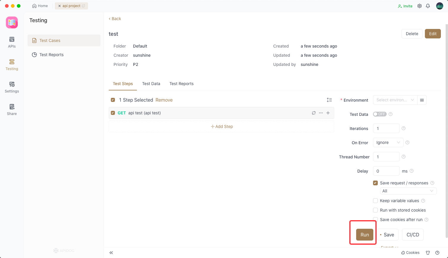Open the notifications bell
This screenshot has height=258, width=448.
click(x=428, y=6)
